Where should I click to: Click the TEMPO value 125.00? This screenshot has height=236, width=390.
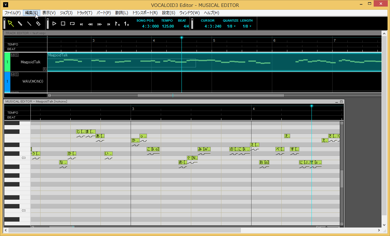(x=168, y=26)
